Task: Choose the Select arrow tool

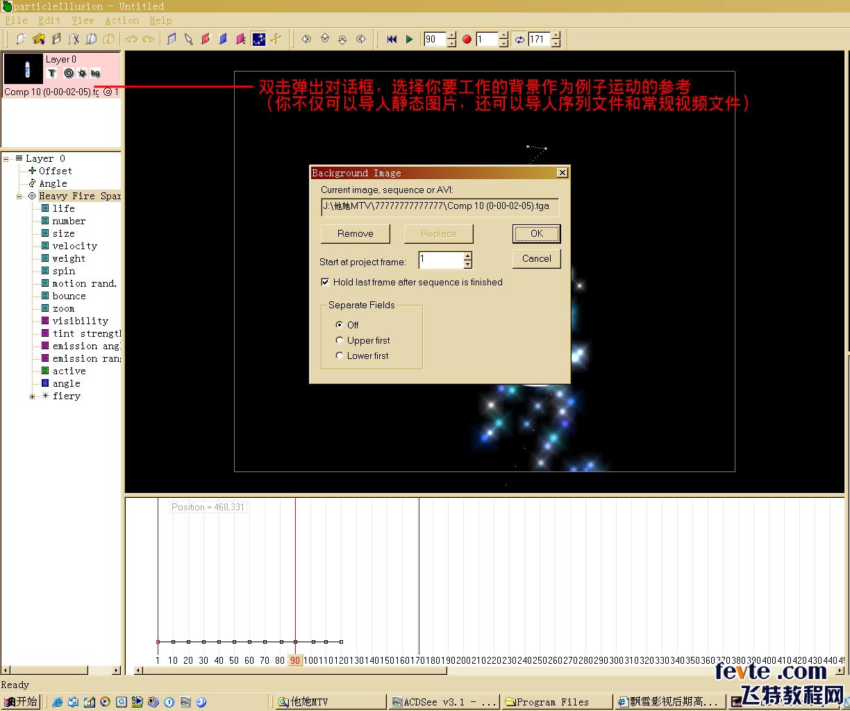Action: 189,40
